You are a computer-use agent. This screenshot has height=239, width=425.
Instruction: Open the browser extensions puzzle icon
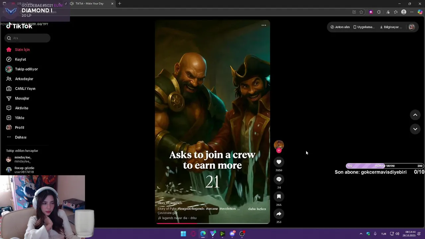coord(379,12)
